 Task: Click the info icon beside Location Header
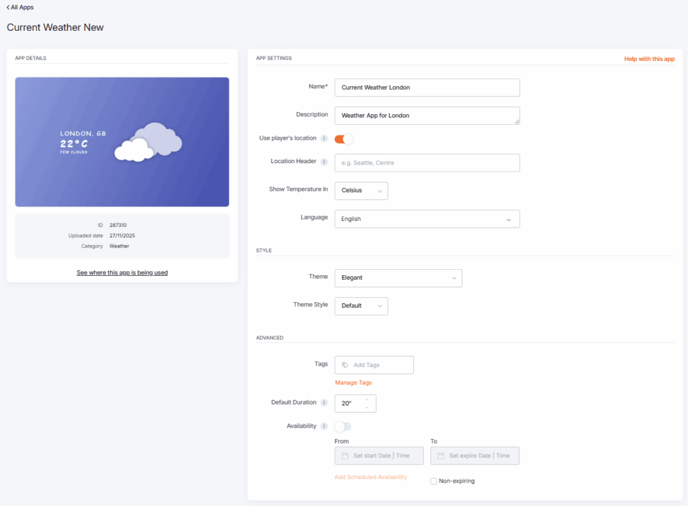pos(325,161)
